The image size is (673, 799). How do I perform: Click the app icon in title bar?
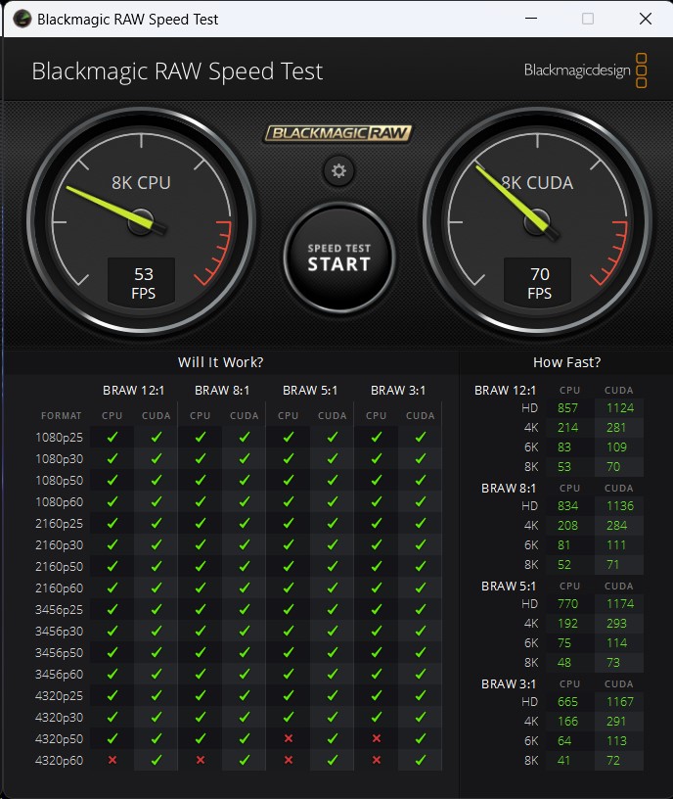click(x=22, y=19)
